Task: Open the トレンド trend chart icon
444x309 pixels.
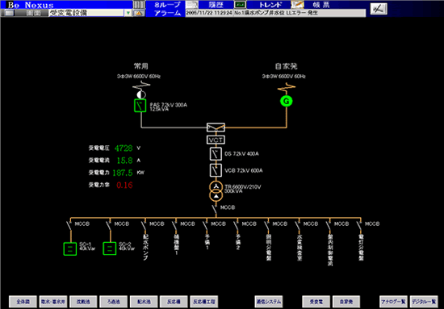Action: coord(240,5)
